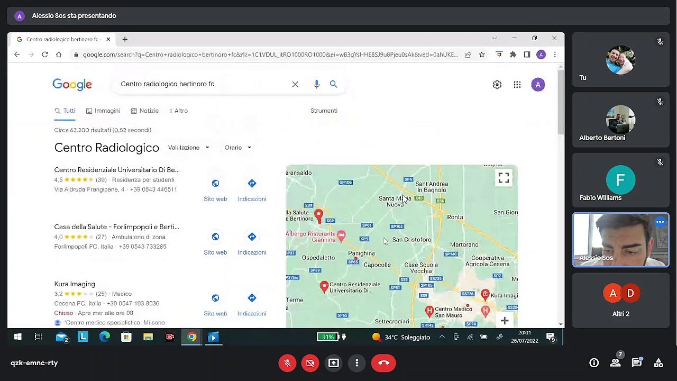Select the Centro Residenziale Universitario map pin
This screenshot has height=381, width=677.
(324, 286)
